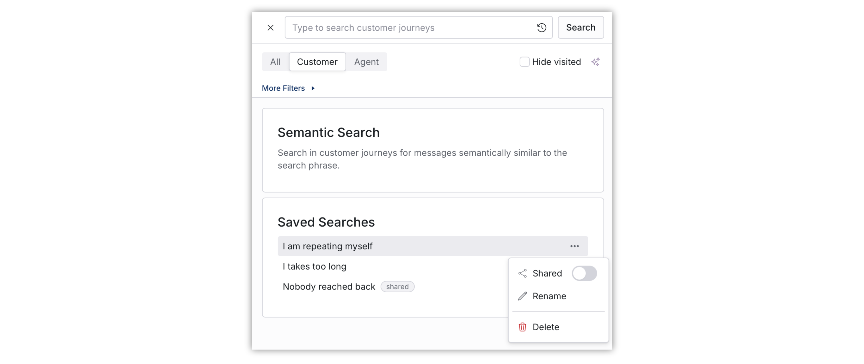Image resolution: width=864 pixels, height=364 pixels.
Task: Click the red trash Delete icon
Action: 522,327
